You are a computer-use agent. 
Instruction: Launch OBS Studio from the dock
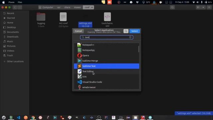(x=99, y=117)
